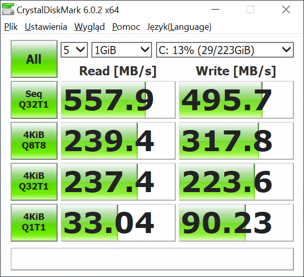
Task: Click the sequential write result 495.7
Action: click(236, 100)
